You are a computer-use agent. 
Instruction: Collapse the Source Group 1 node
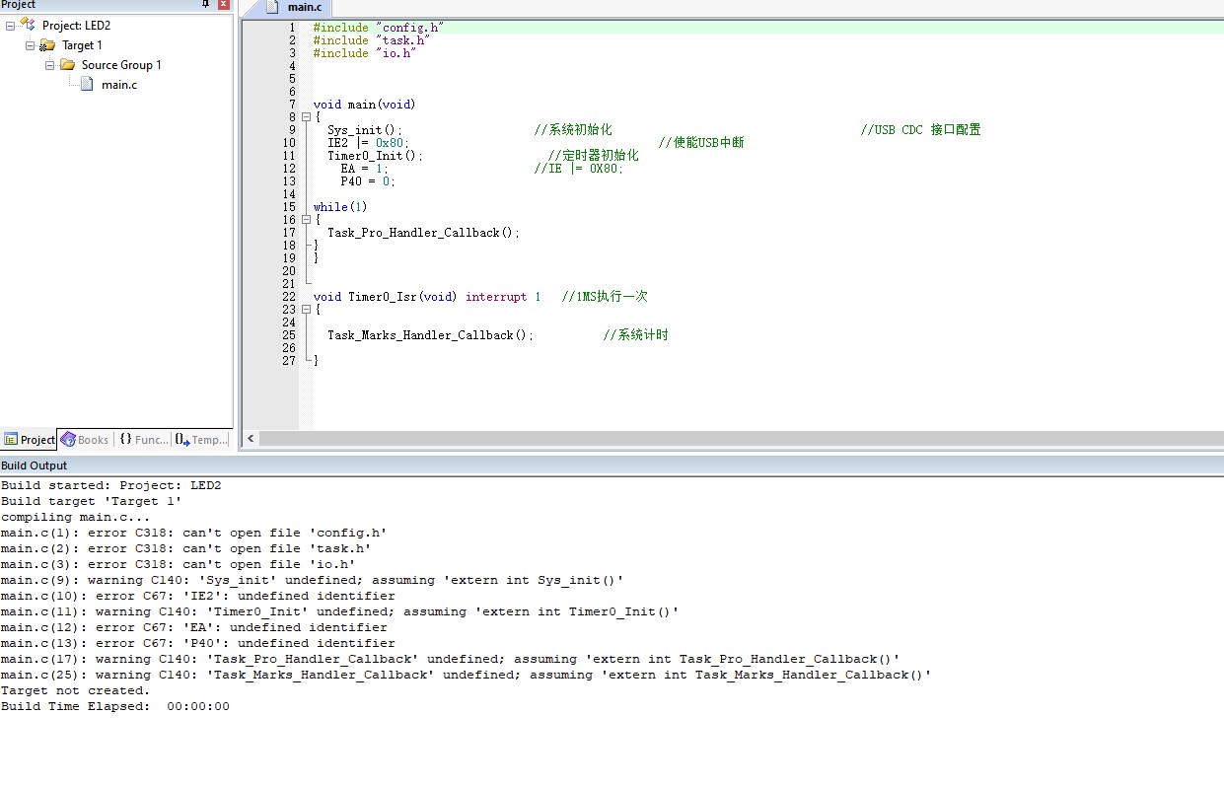pos(49,65)
